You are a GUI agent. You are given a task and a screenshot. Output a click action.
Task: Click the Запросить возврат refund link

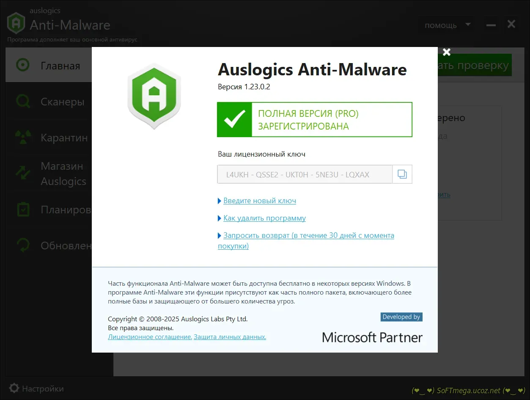point(308,235)
